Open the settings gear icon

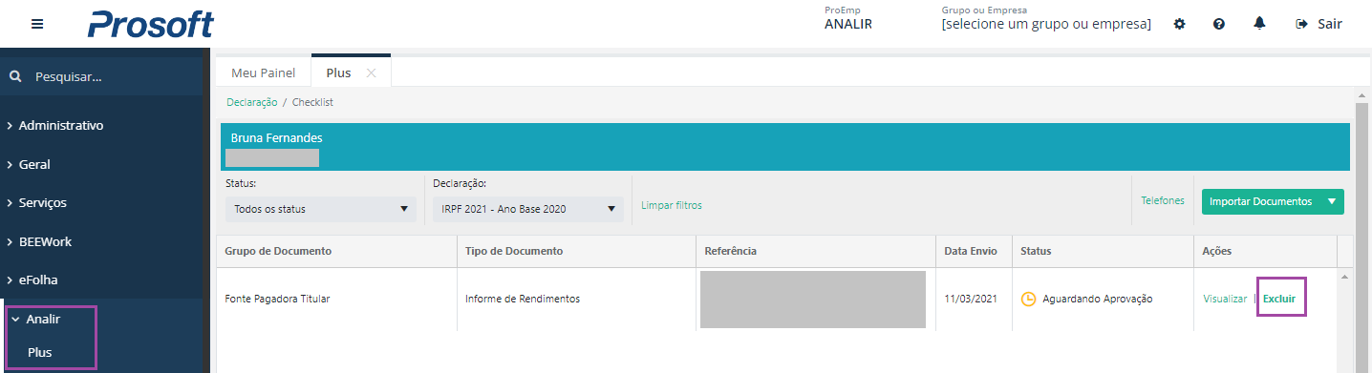(x=1179, y=24)
